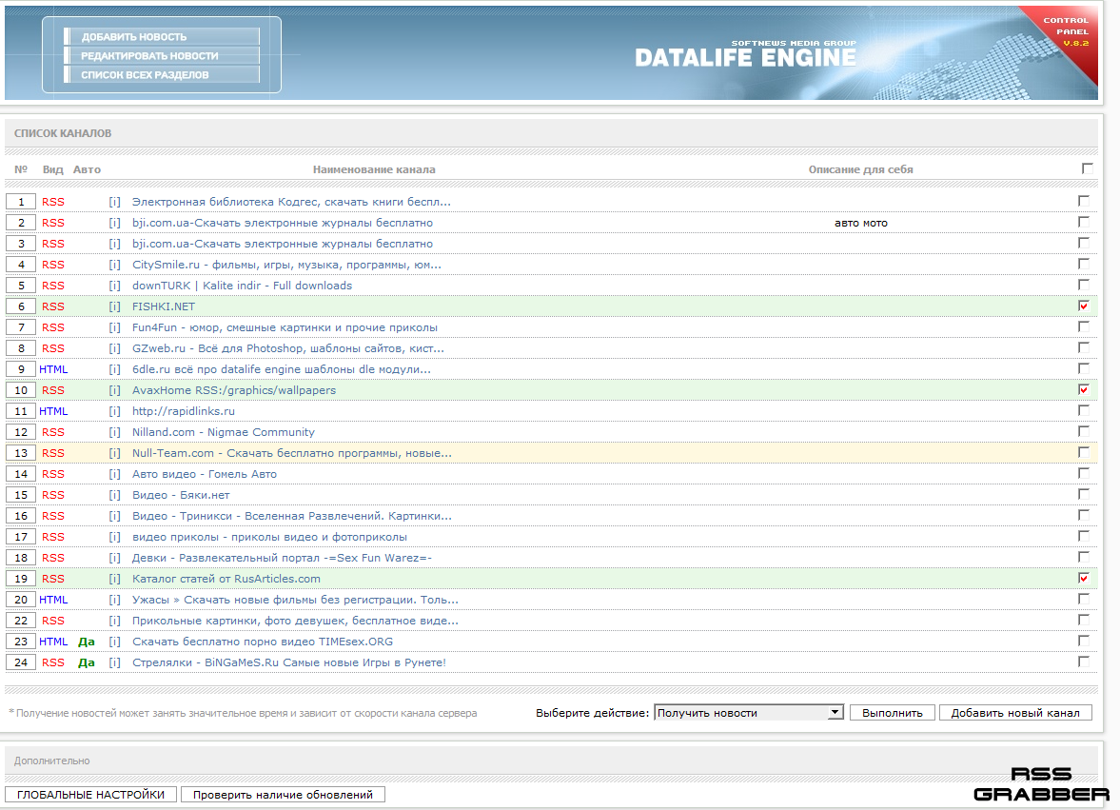Screen dimensions: 1120x810
Task: Click the Наименование канала column header
Action: [x=374, y=170]
